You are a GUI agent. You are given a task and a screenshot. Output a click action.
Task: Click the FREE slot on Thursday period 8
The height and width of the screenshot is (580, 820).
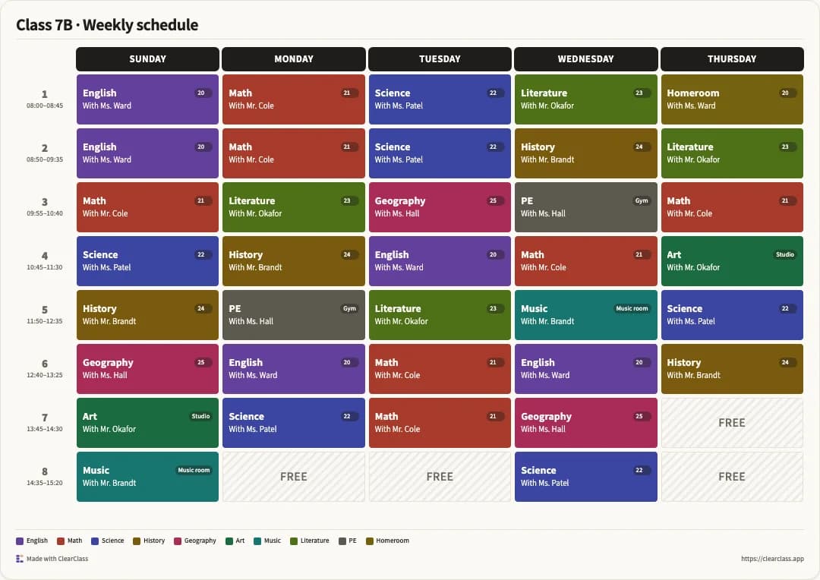point(732,477)
